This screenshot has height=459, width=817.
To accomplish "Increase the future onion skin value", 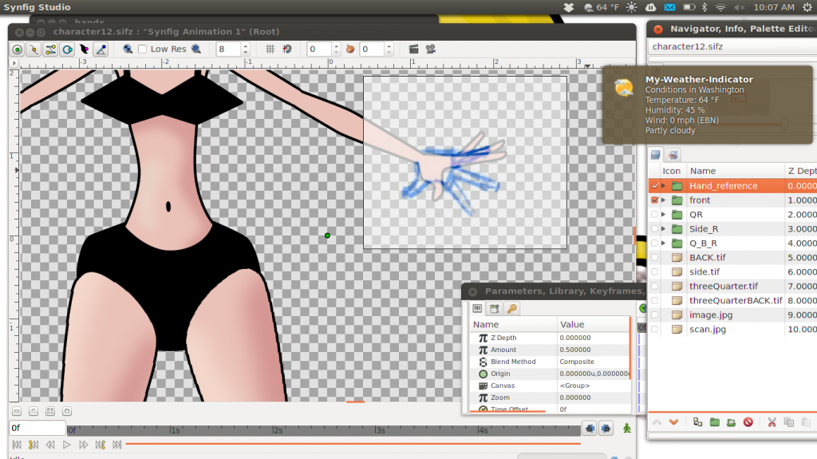I will coord(389,46).
